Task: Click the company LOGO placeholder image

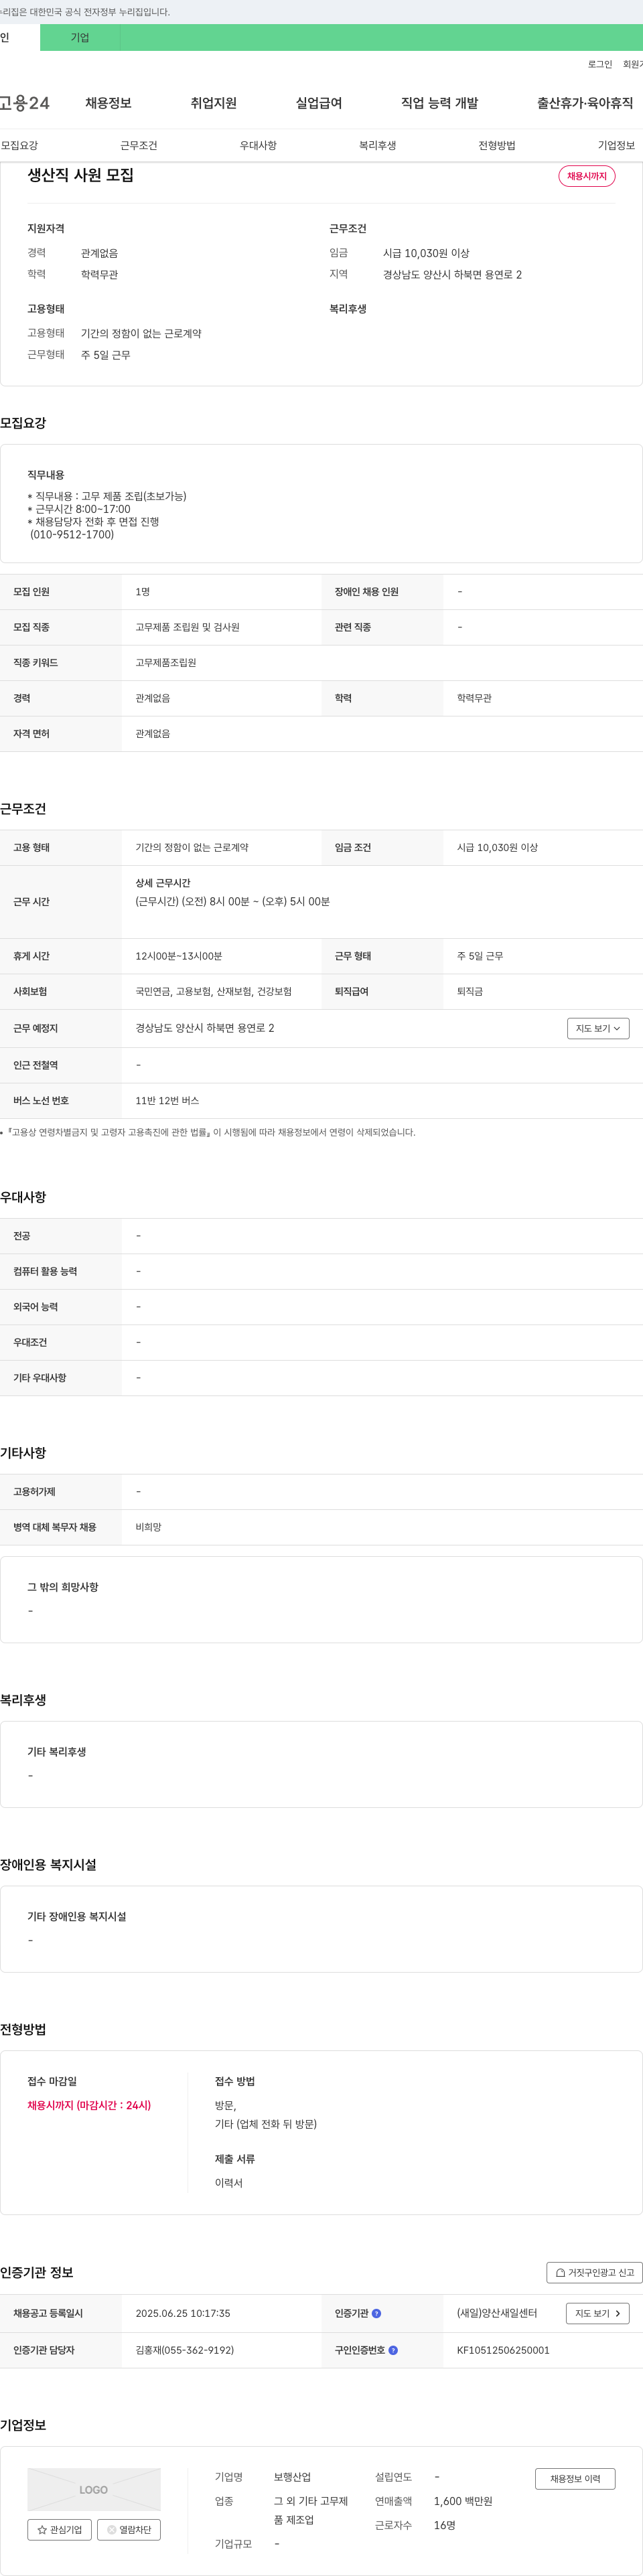Action: [x=94, y=2489]
